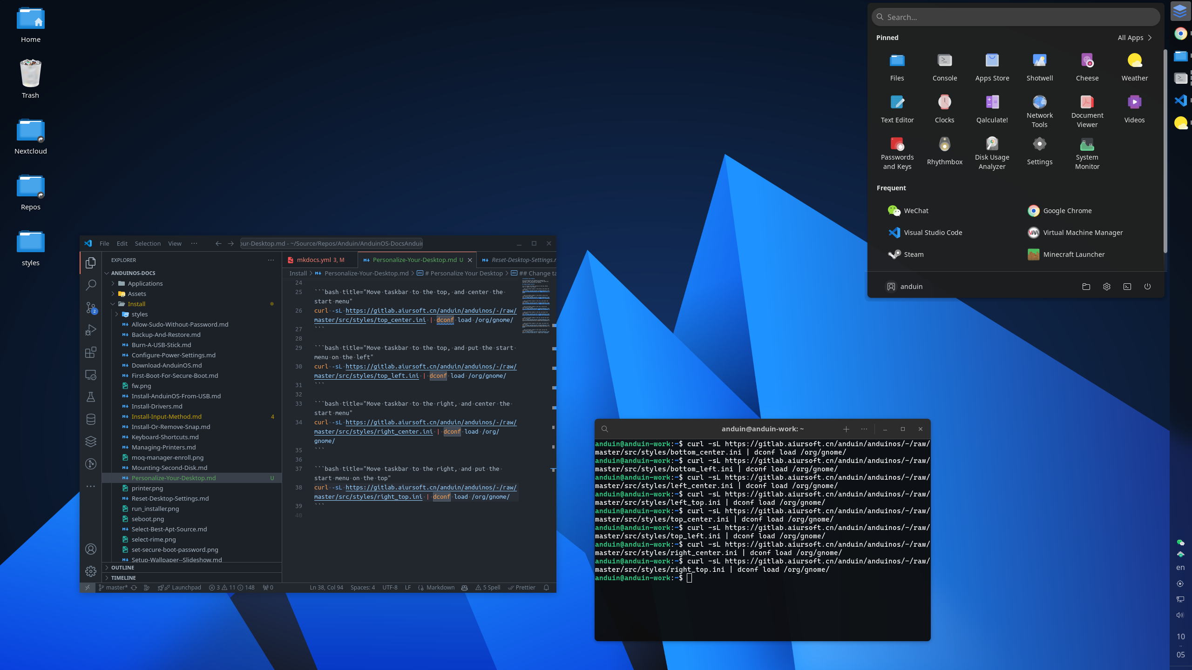Open Qalculate! from pinned apps

click(992, 109)
